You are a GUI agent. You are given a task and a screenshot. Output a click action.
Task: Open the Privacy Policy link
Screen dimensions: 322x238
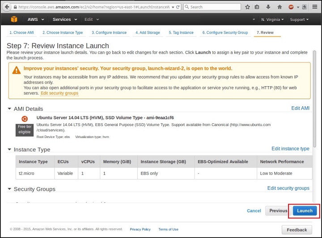(140, 229)
